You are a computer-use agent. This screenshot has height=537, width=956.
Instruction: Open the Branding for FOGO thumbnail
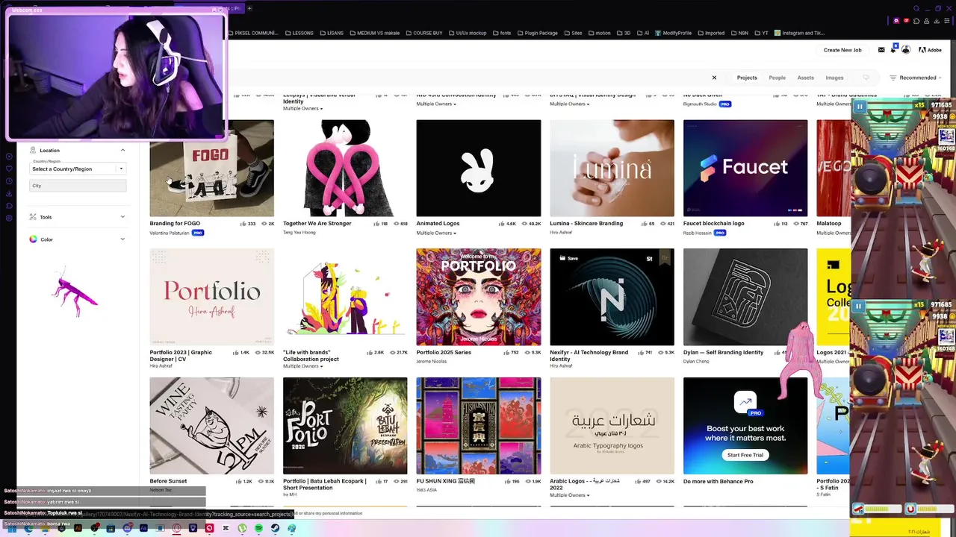pyautogui.click(x=211, y=168)
